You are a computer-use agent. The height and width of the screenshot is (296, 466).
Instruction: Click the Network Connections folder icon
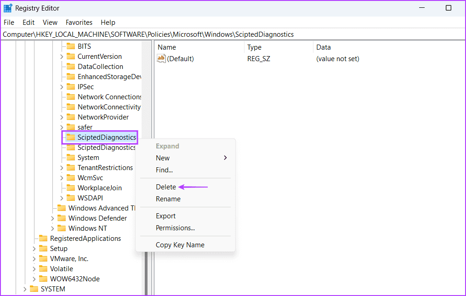[x=71, y=97]
